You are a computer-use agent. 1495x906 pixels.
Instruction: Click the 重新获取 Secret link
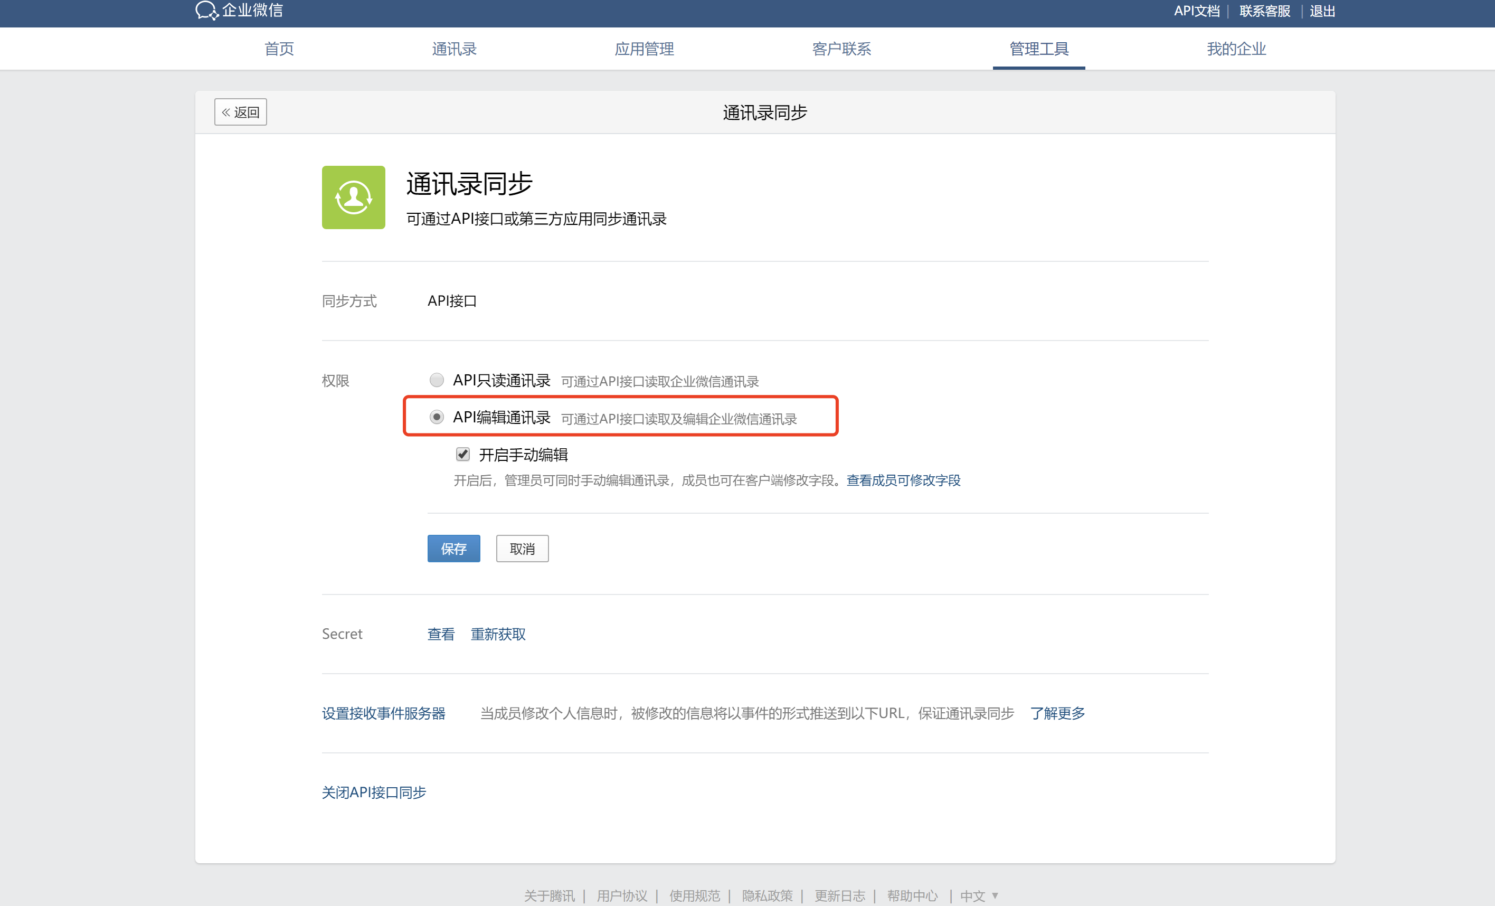(x=498, y=634)
